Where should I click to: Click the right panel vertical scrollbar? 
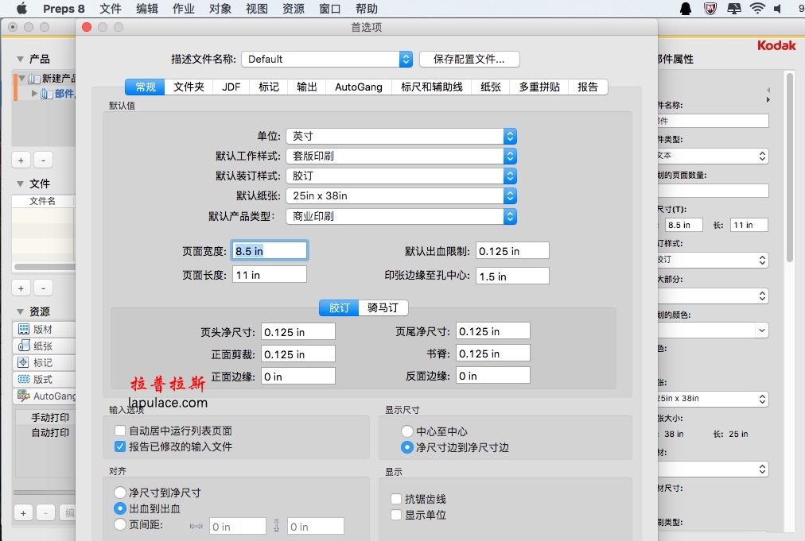pyautogui.click(x=789, y=167)
